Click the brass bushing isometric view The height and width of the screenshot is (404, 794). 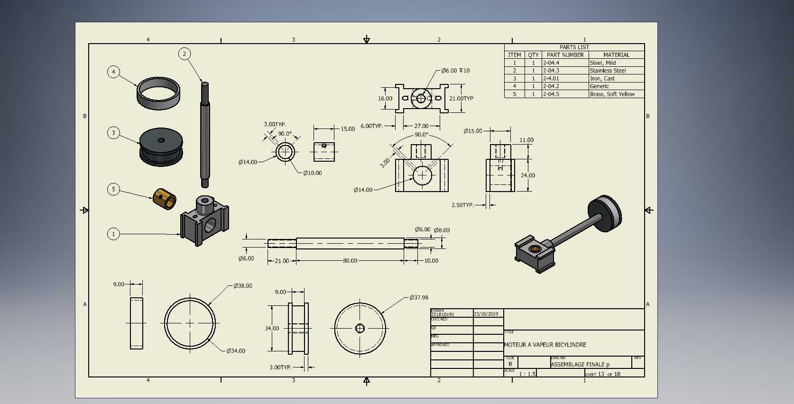165,198
